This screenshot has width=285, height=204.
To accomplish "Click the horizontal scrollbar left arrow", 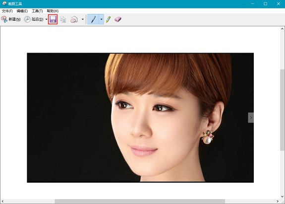I will coord(2,202).
